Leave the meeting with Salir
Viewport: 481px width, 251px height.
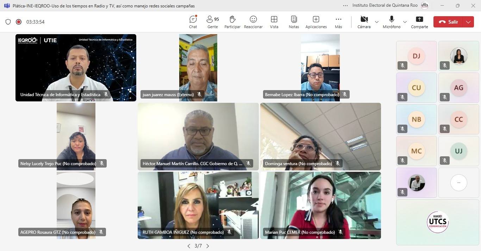448,22
